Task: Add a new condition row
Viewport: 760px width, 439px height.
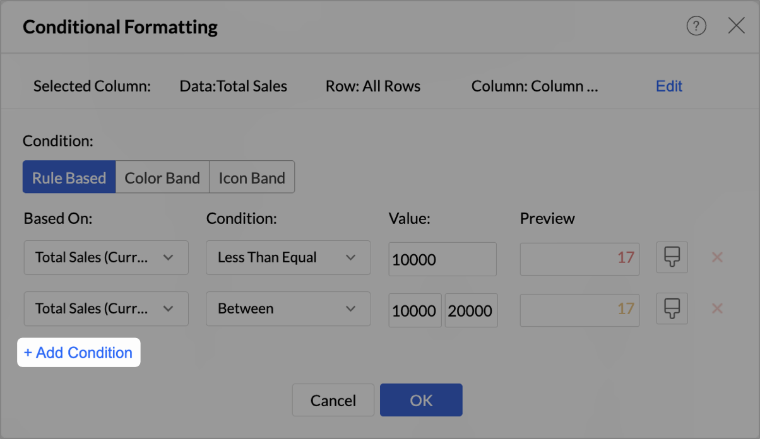Action: point(78,353)
